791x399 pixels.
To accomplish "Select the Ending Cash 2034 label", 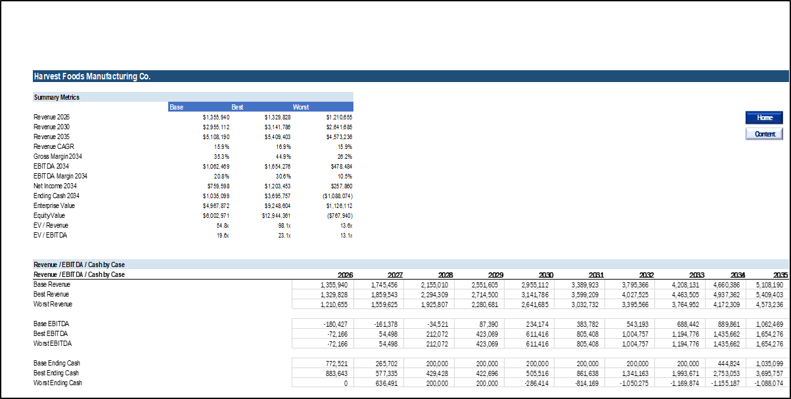I will pos(56,196).
